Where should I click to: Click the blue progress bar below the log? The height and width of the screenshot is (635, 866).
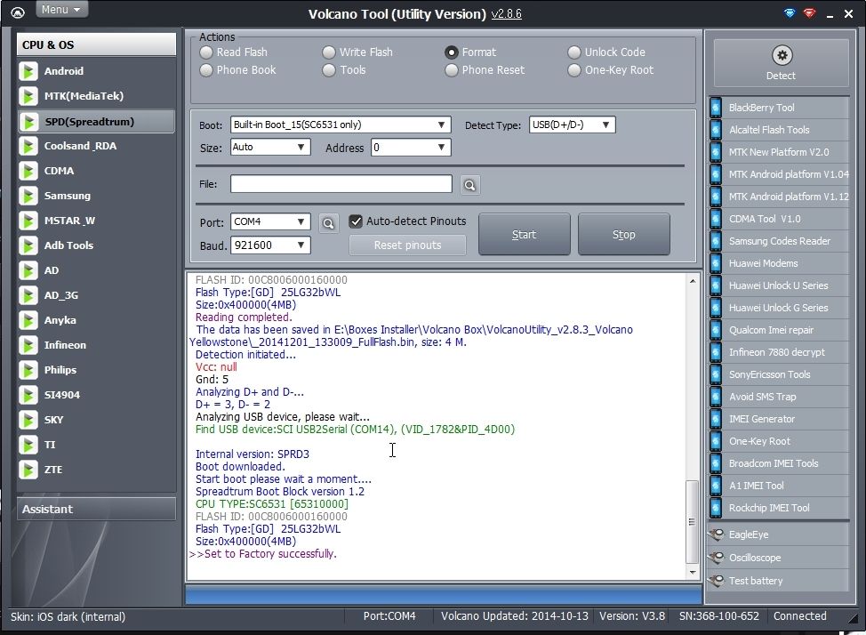pyautogui.click(x=444, y=595)
